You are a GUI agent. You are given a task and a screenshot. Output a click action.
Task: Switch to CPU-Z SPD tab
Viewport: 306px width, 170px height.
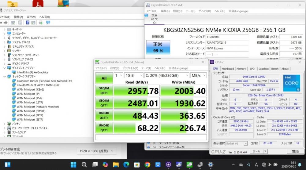click(252, 69)
